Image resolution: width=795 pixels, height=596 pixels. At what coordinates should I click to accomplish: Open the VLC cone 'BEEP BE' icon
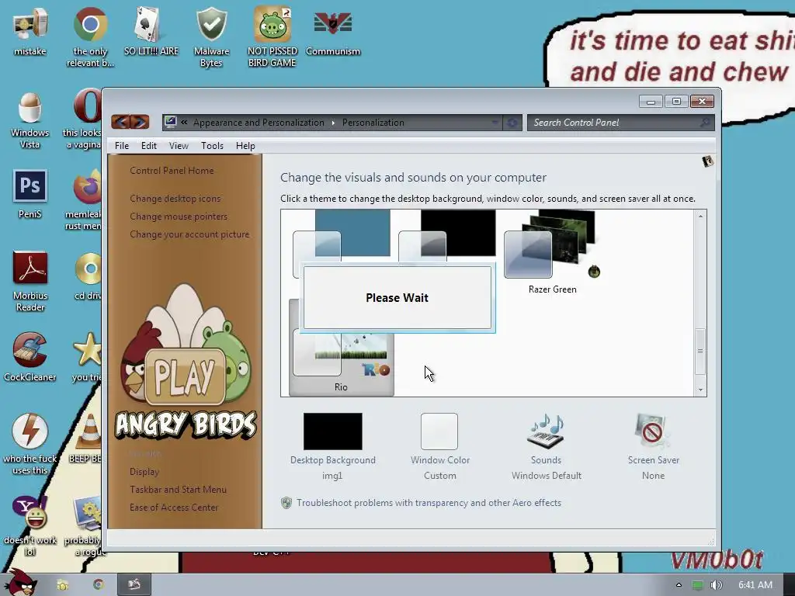click(x=87, y=438)
